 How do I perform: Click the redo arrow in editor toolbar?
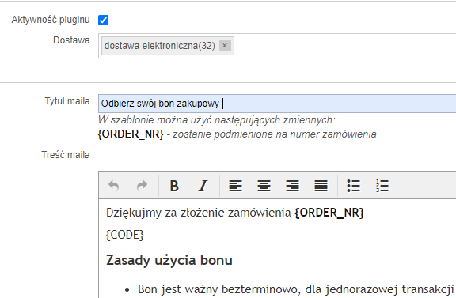[x=142, y=186]
